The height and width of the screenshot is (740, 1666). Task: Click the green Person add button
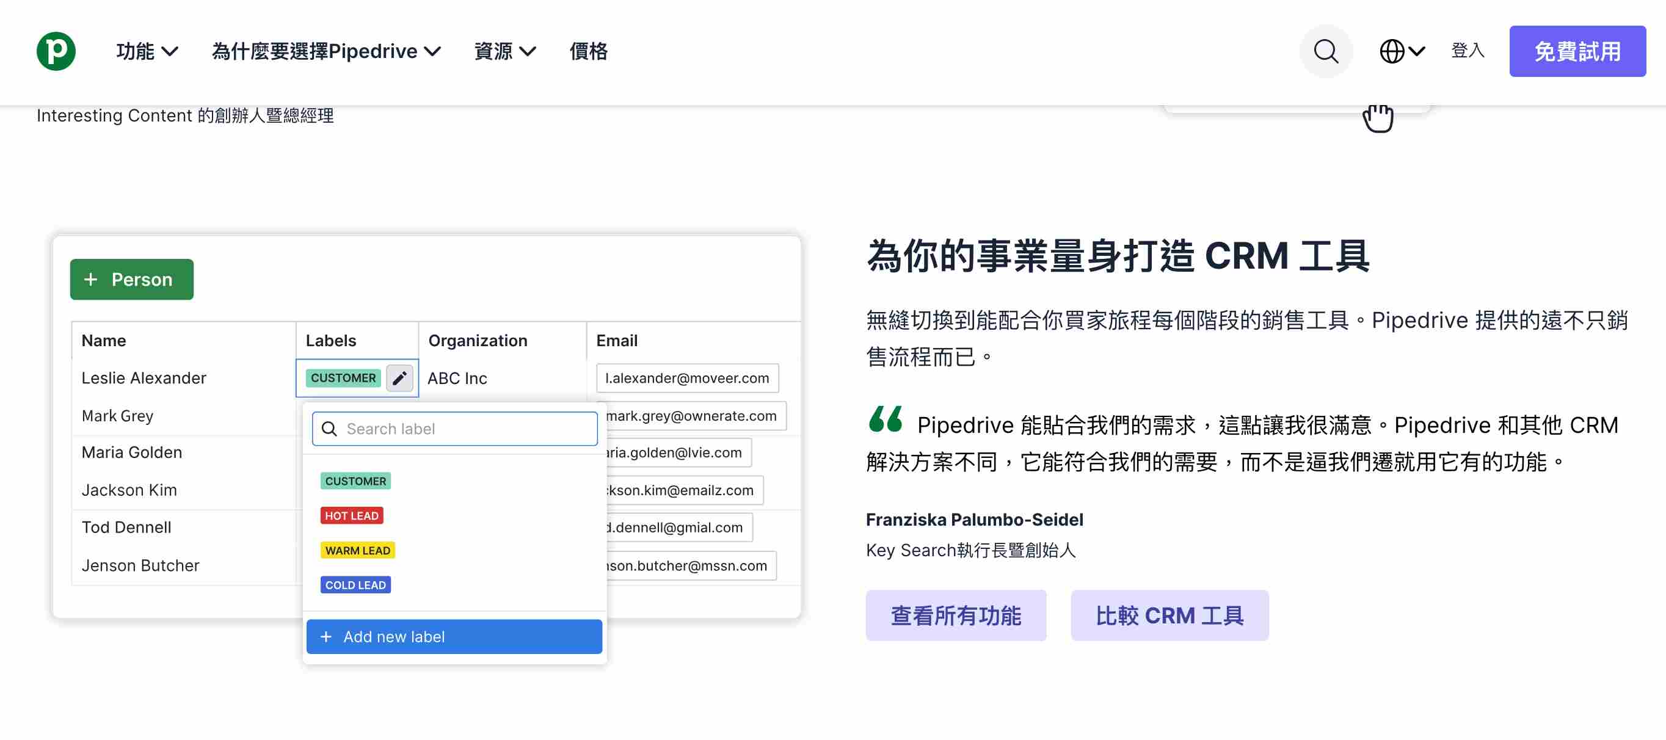point(132,280)
